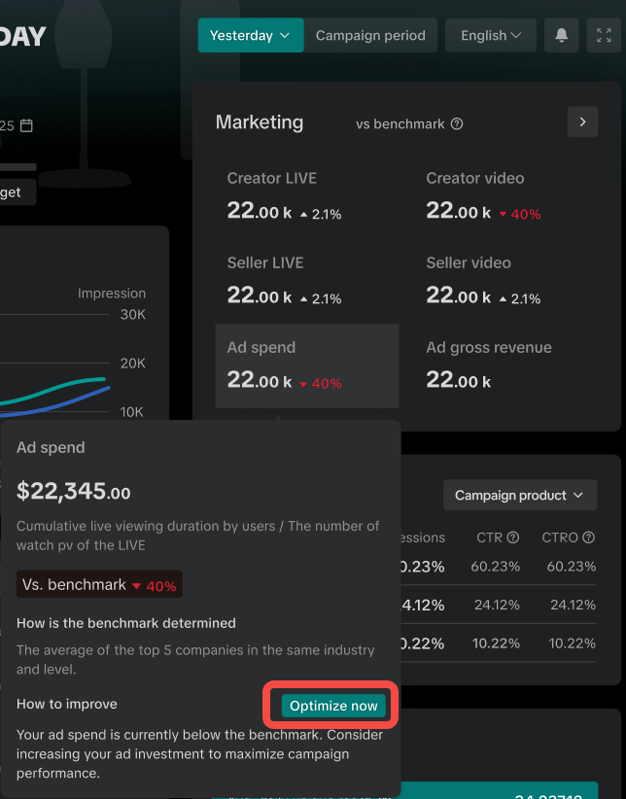This screenshot has height=799, width=626.
Task: Click the Vs. benchmark 40% badge
Action: coord(99,585)
